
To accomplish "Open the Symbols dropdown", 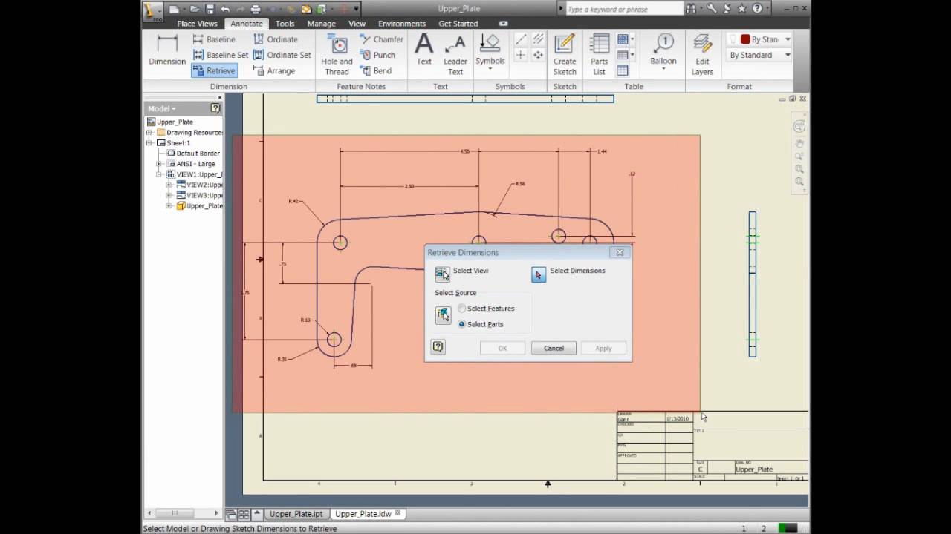I will [x=490, y=67].
